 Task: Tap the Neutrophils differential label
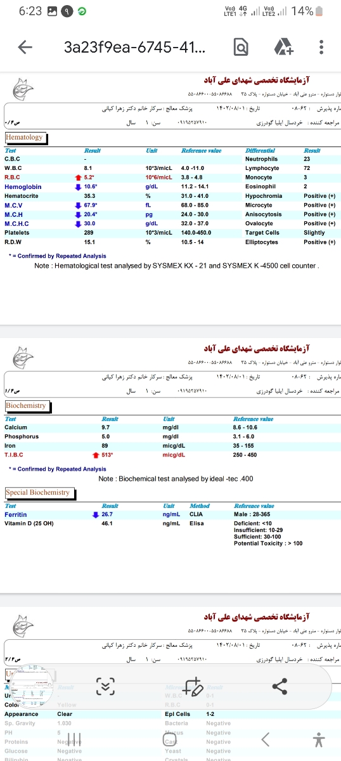tap(261, 159)
